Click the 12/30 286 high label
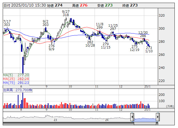This screenshot has width=178, height=128. [x=143, y=34]
